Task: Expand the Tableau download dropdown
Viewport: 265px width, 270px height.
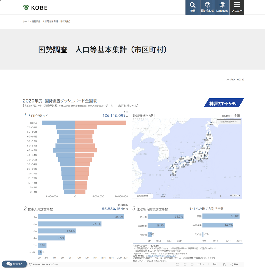Action: (216, 264)
